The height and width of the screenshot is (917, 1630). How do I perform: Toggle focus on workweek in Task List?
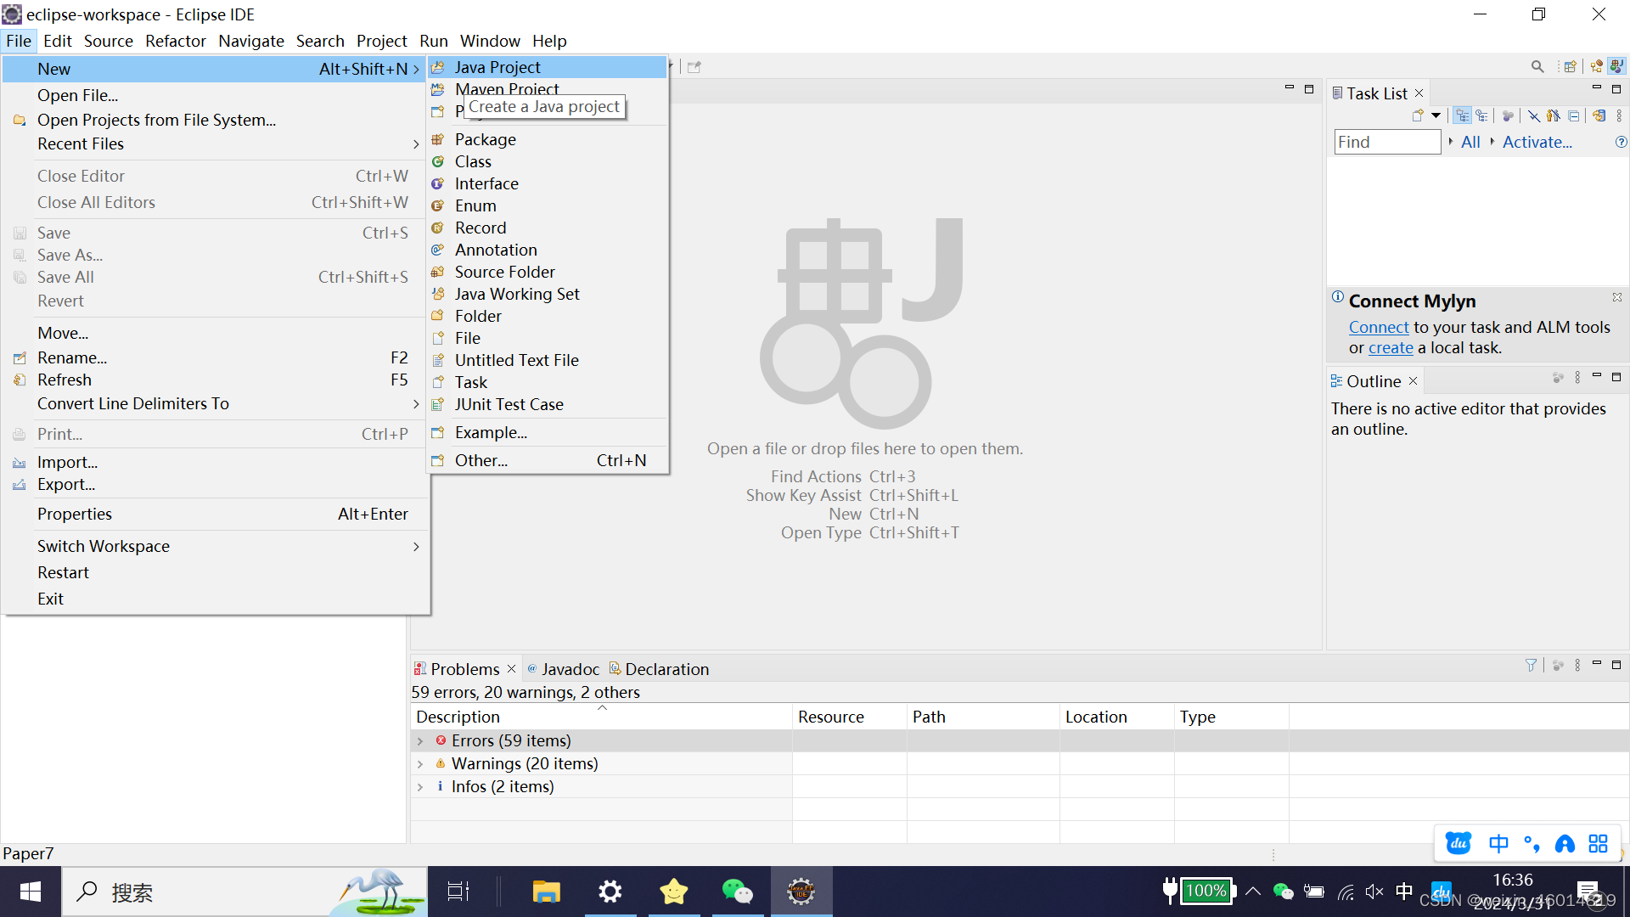point(1509,115)
